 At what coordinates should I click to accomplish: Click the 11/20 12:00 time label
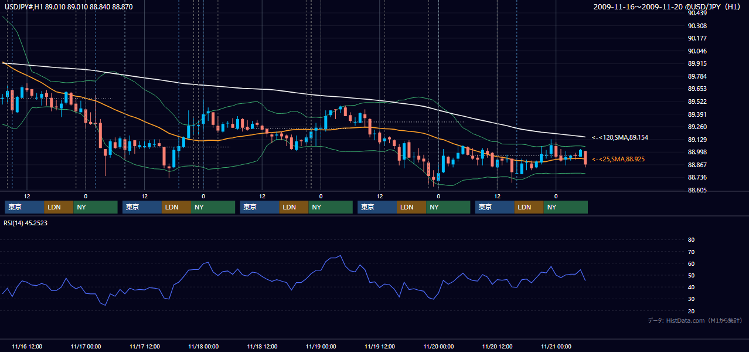pos(497,346)
